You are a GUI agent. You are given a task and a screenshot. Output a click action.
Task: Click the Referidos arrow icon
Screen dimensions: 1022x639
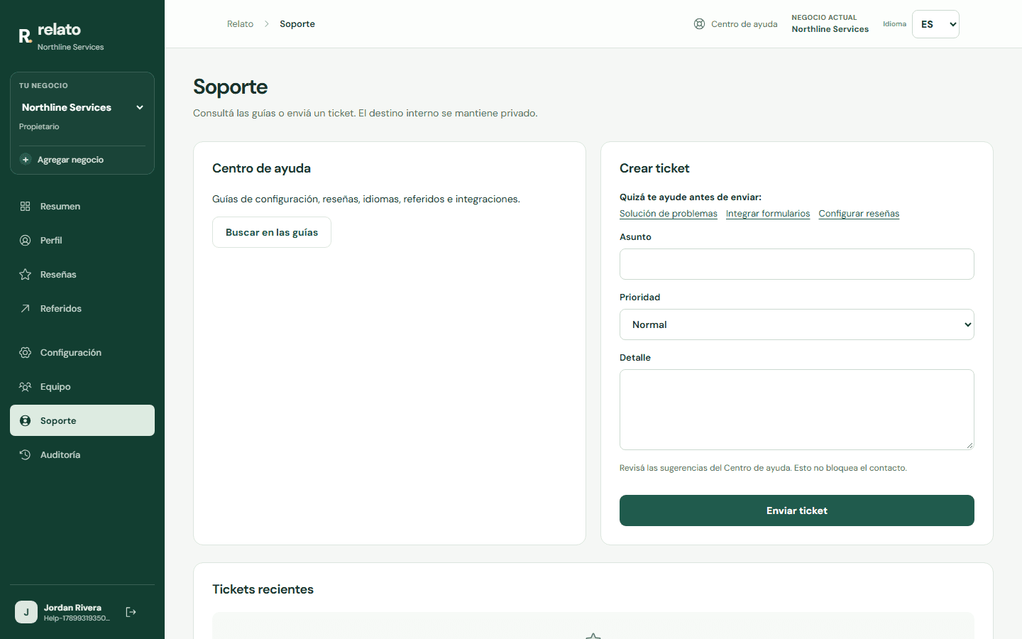[26, 309]
